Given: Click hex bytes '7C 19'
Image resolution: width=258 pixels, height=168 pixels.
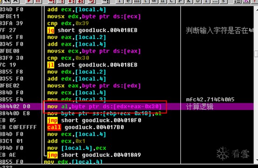Looking at the screenshot, I should (8, 65).
